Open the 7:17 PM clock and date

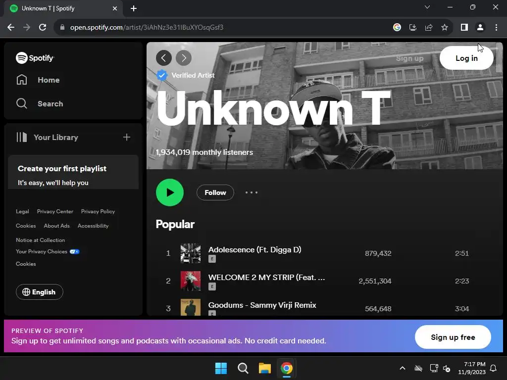point(472,368)
